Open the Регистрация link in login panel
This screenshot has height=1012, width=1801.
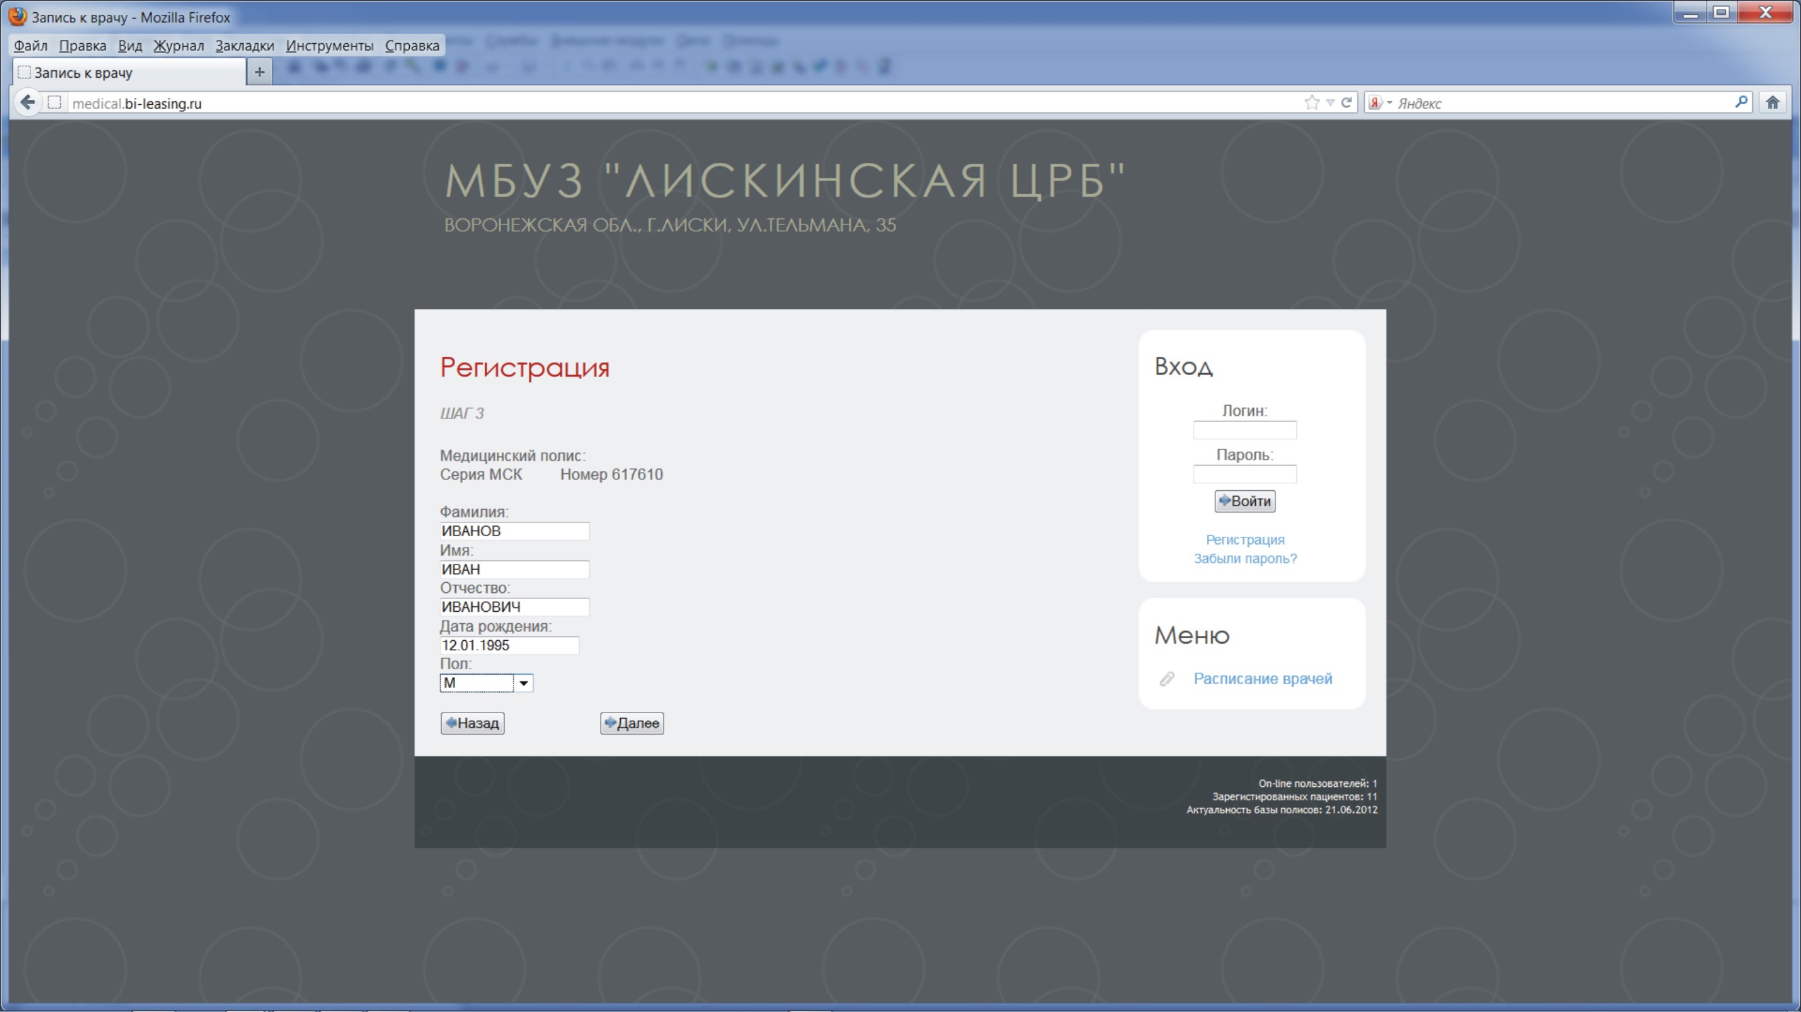click(1244, 539)
